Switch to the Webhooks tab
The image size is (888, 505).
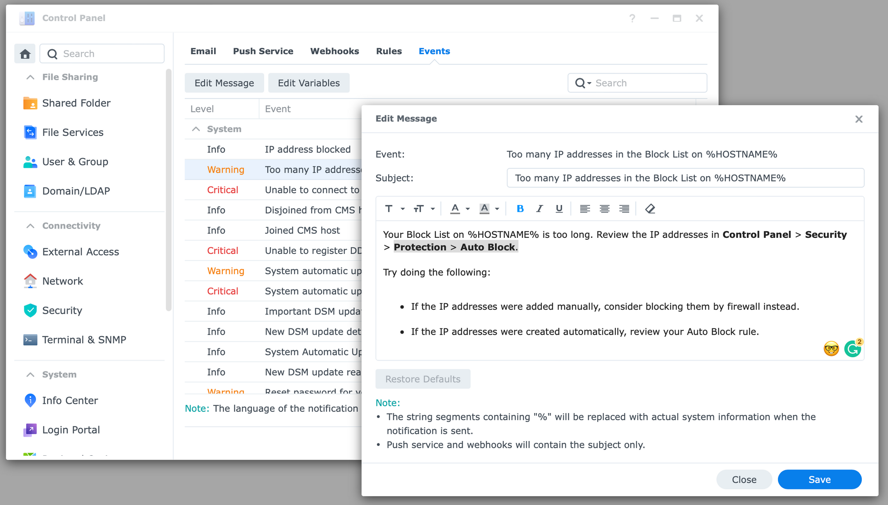[334, 51]
